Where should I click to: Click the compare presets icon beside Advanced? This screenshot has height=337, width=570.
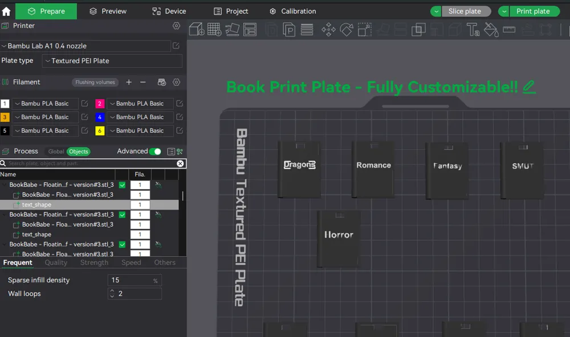(180, 151)
